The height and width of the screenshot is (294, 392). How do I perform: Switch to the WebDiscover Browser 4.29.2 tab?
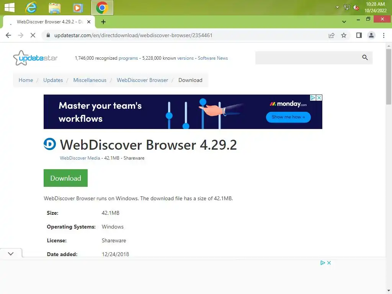click(49, 22)
